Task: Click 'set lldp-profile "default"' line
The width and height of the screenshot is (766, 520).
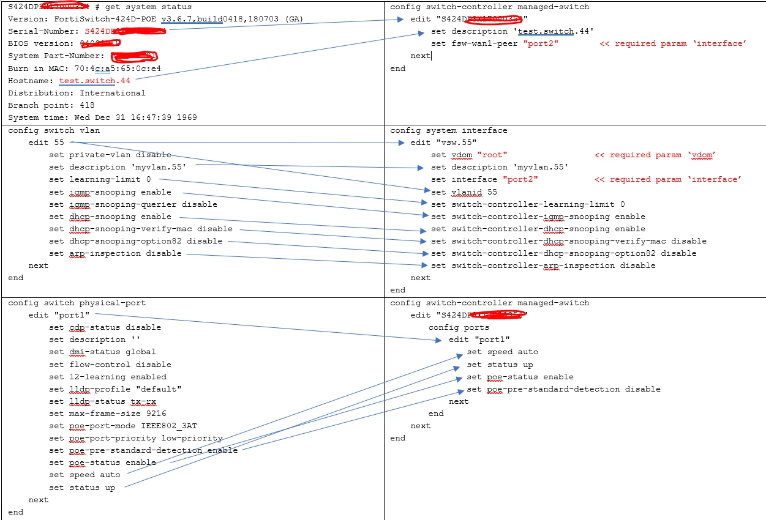Action: tap(115, 389)
